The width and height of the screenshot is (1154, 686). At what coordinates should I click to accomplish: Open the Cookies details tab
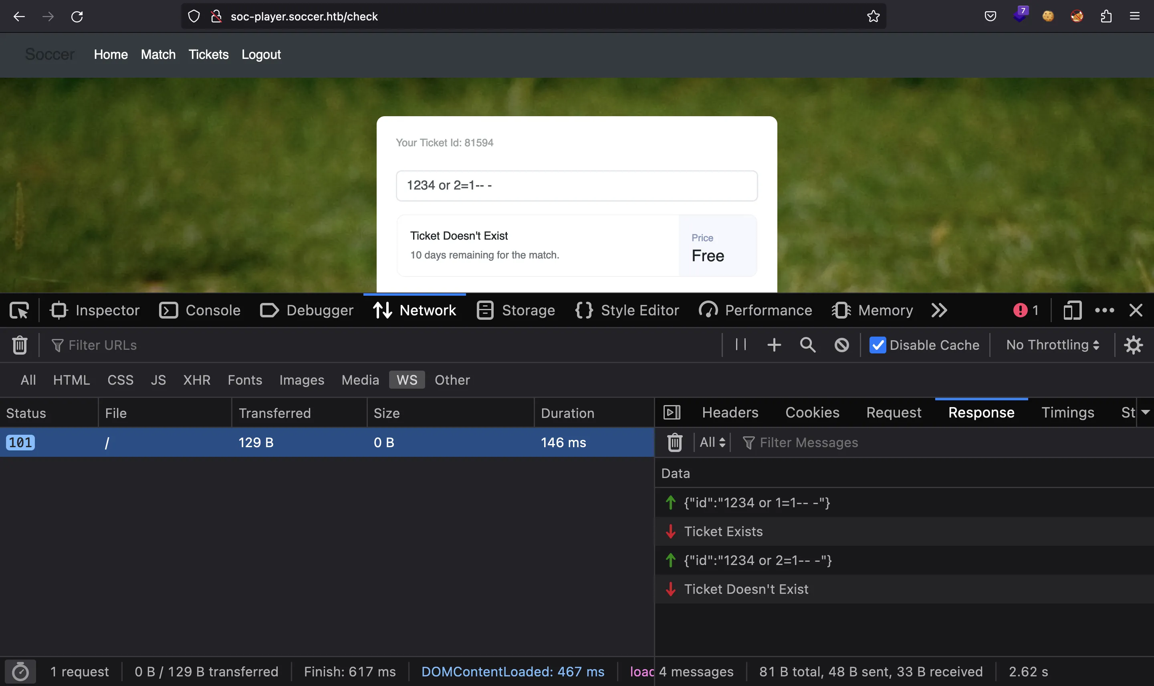(812, 412)
